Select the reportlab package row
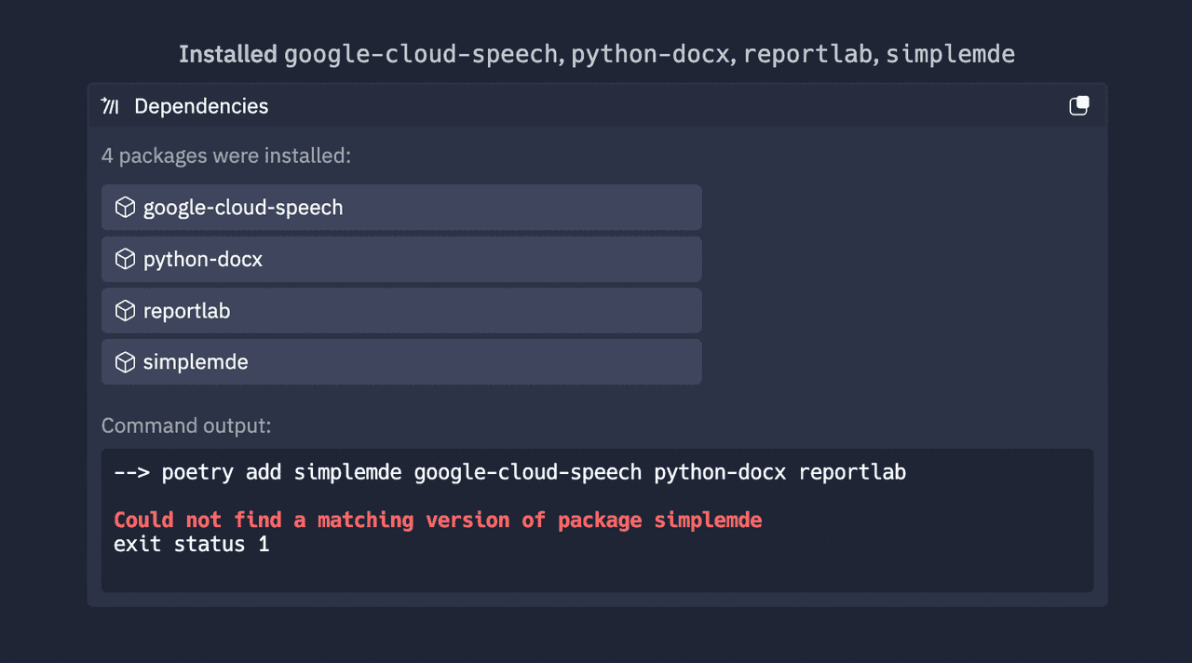The width and height of the screenshot is (1192, 663). pyautogui.click(x=401, y=311)
